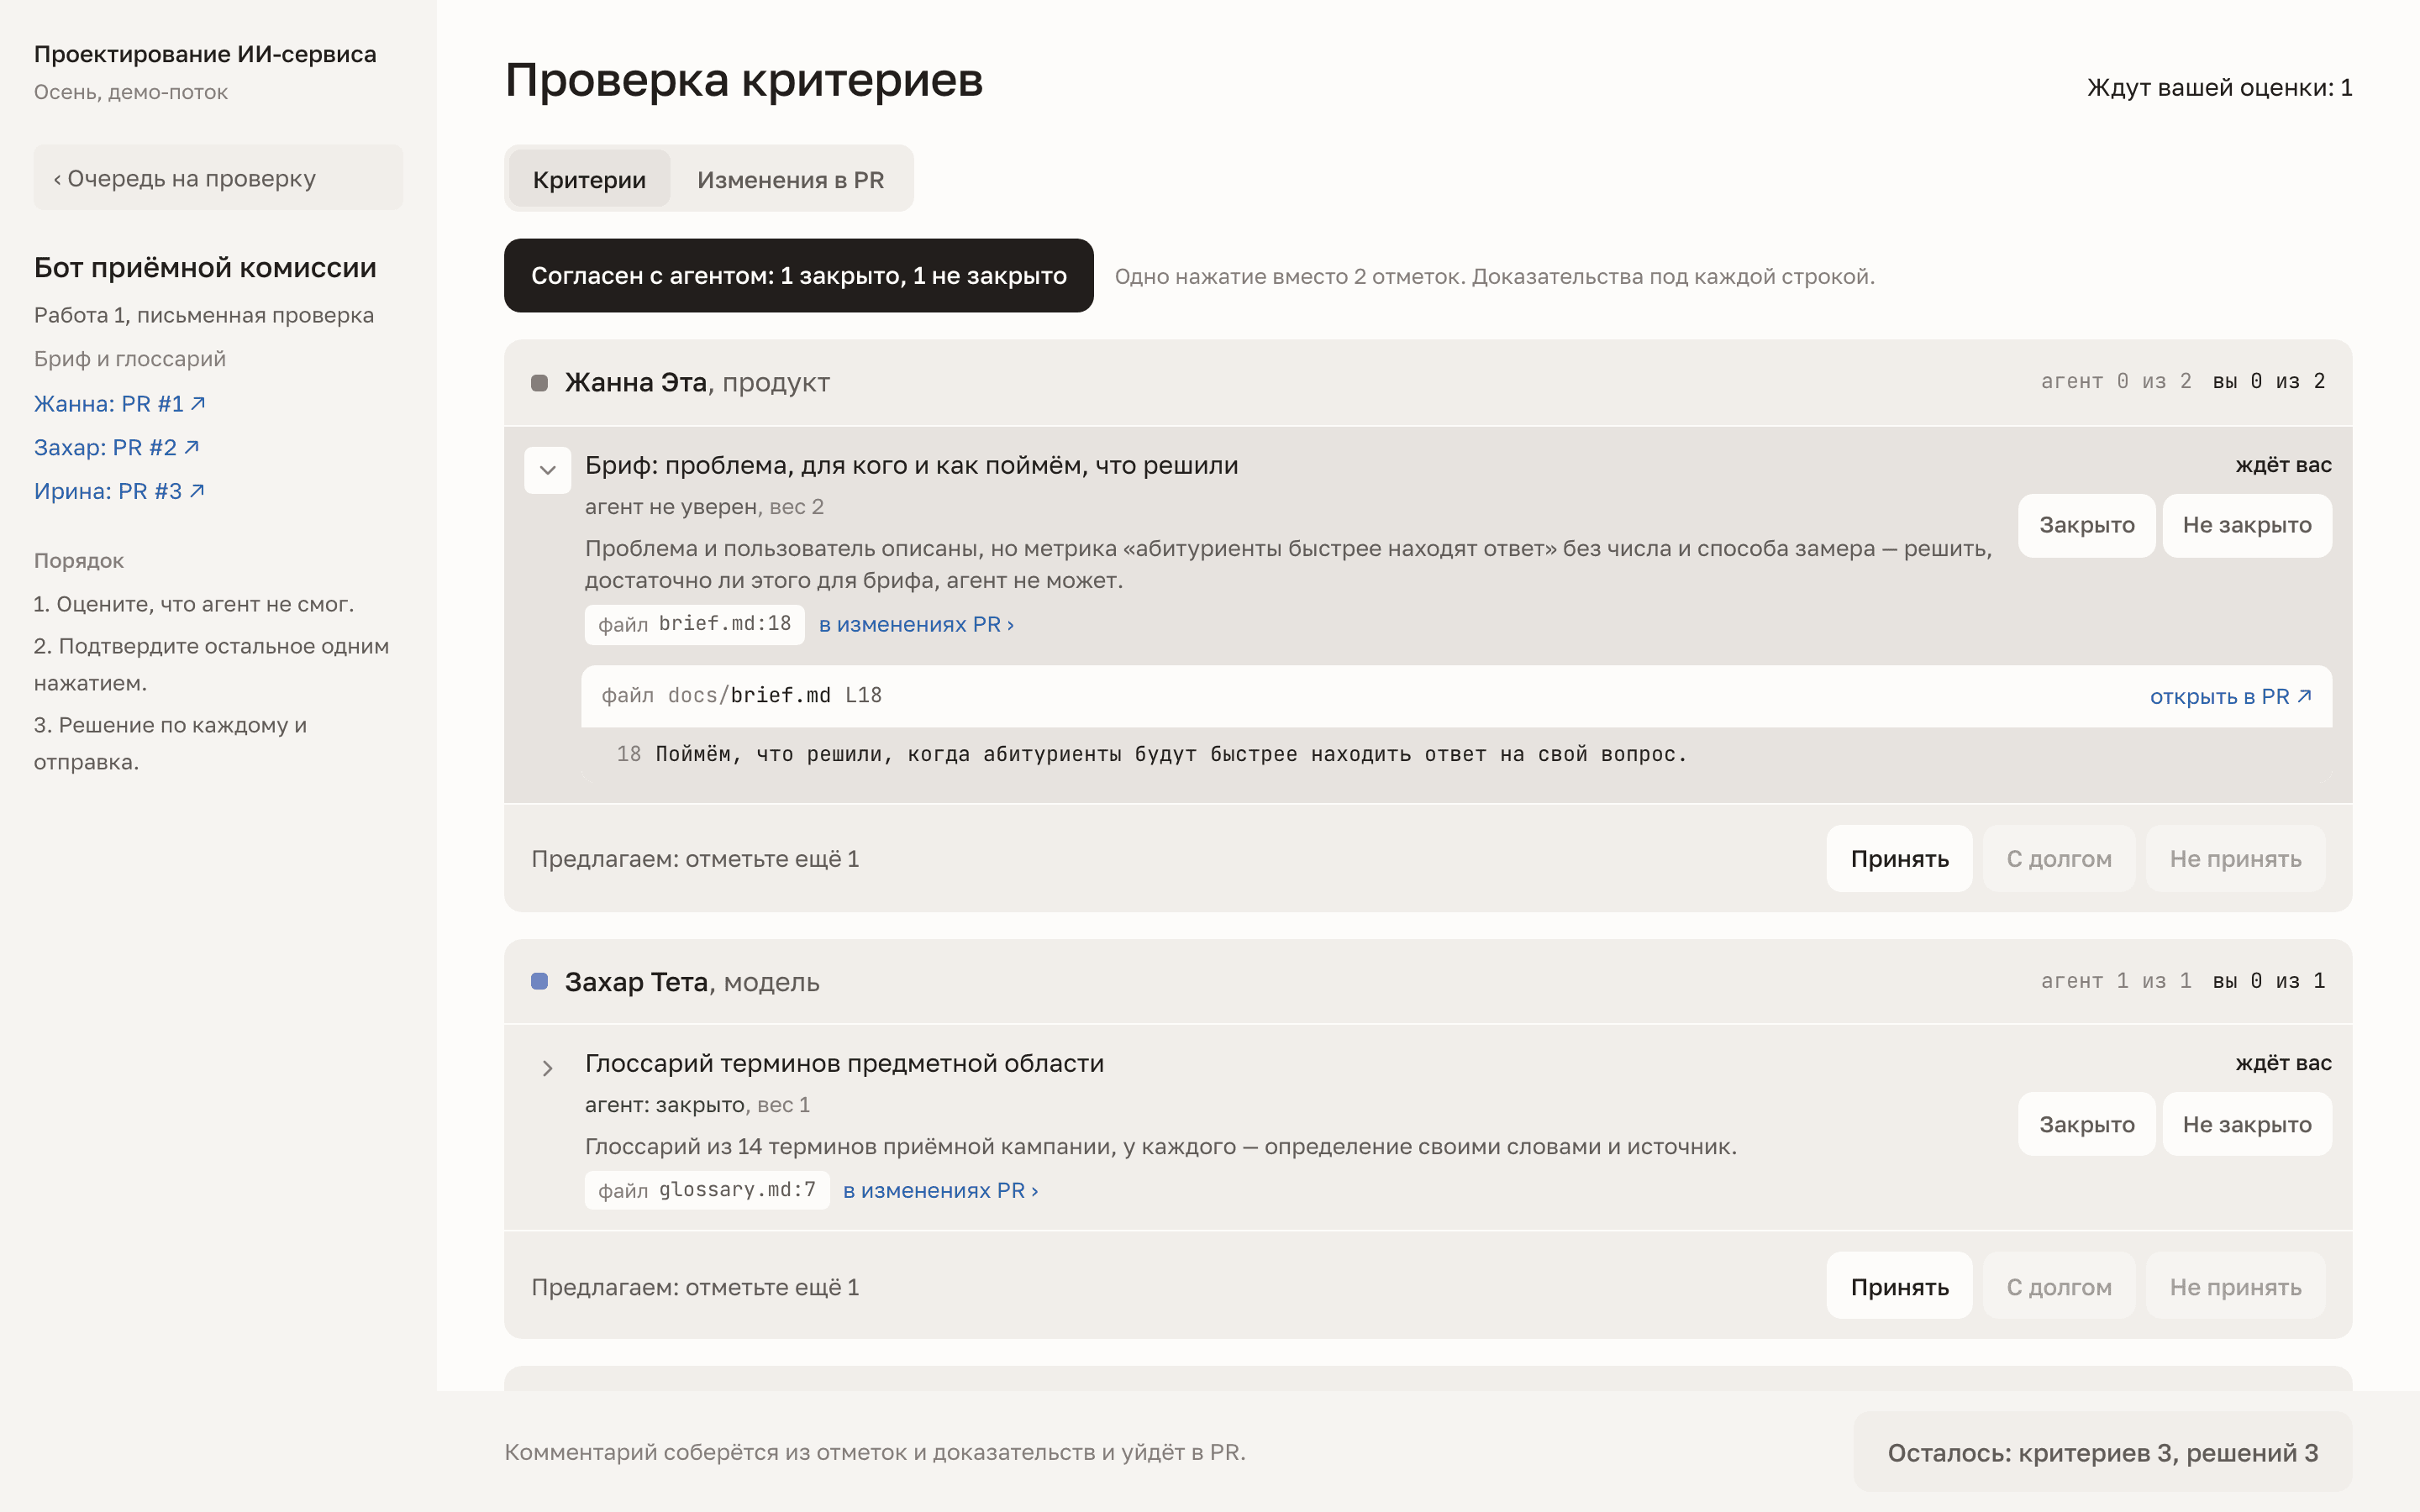Follow в изменениях PR link beside brief.md:18
Image resolution: width=2420 pixels, height=1512 pixels.
[916, 624]
